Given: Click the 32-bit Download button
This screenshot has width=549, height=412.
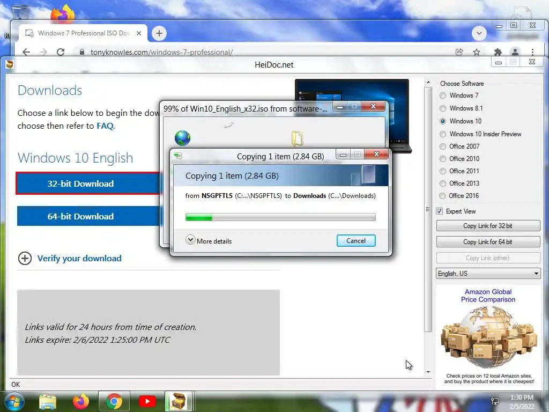Looking at the screenshot, I should pos(87,183).
